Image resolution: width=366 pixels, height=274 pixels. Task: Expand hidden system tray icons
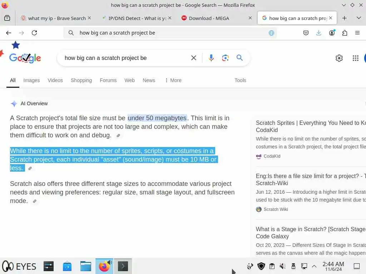(x=314, y=266)
